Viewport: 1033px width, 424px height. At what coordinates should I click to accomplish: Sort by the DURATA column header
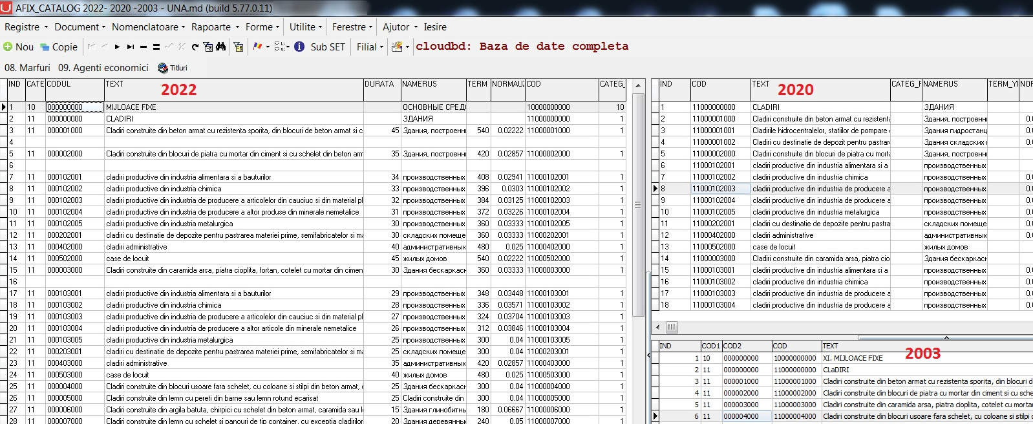tap(381, 90)
